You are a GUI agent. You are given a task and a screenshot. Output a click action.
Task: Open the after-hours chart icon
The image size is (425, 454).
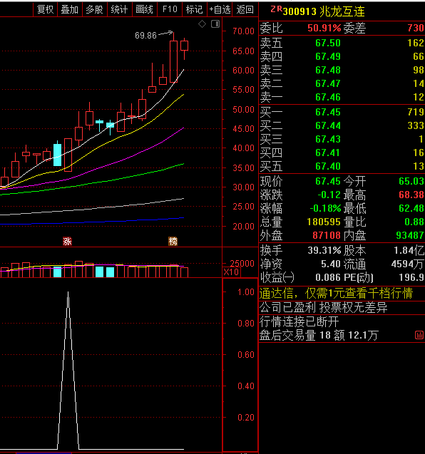(419, 335)
